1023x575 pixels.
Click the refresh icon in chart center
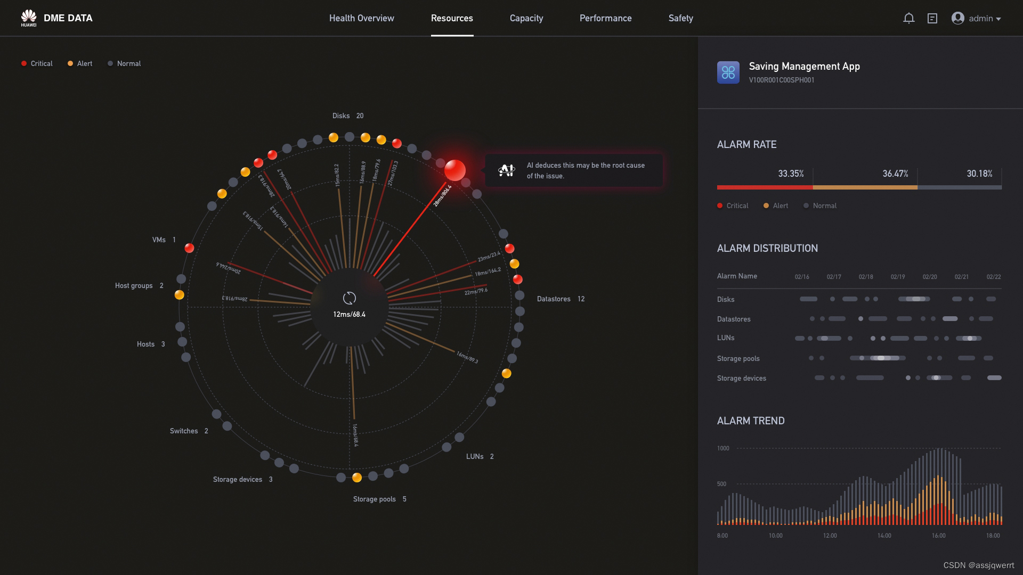point(349,298)
